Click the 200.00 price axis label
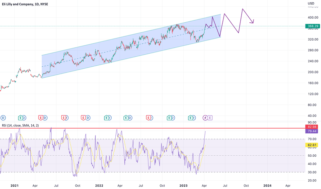The image size is (321, 189). pyautogui.click(x=313, y=72)
